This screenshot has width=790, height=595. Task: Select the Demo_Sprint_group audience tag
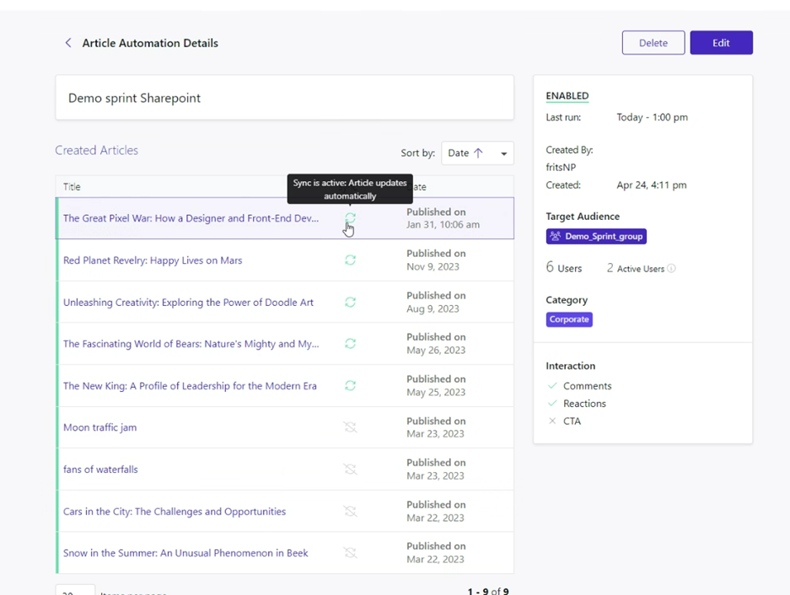pyautogui.click(x=596, y=236)
